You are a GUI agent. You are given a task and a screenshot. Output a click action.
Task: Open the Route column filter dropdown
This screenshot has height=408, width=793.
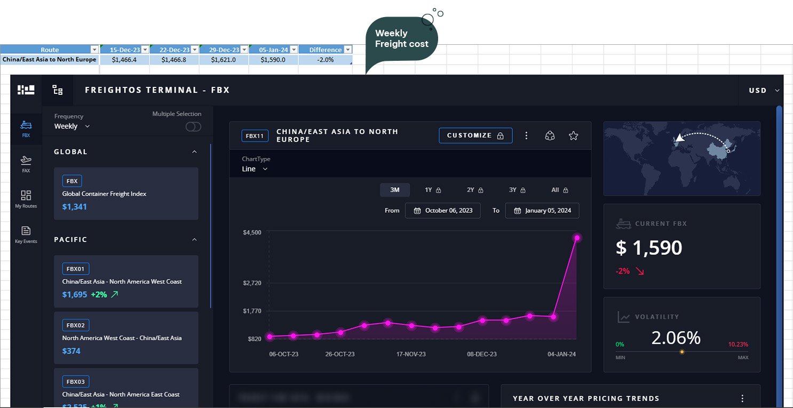click(x=94, y=50)
